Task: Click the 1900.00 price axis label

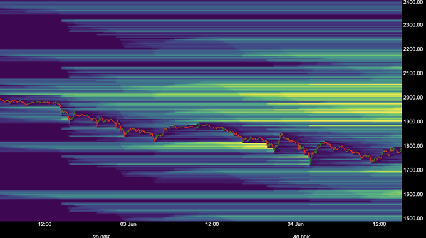Action: pos(413,122)
